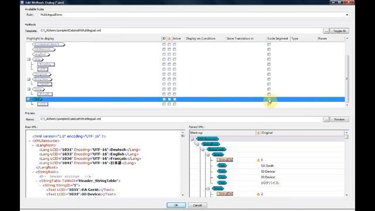The height and width of the screenshot is (211, 375).
Task: Click the Methods list vertical scrollbar
Action: [x=347, y=72]
